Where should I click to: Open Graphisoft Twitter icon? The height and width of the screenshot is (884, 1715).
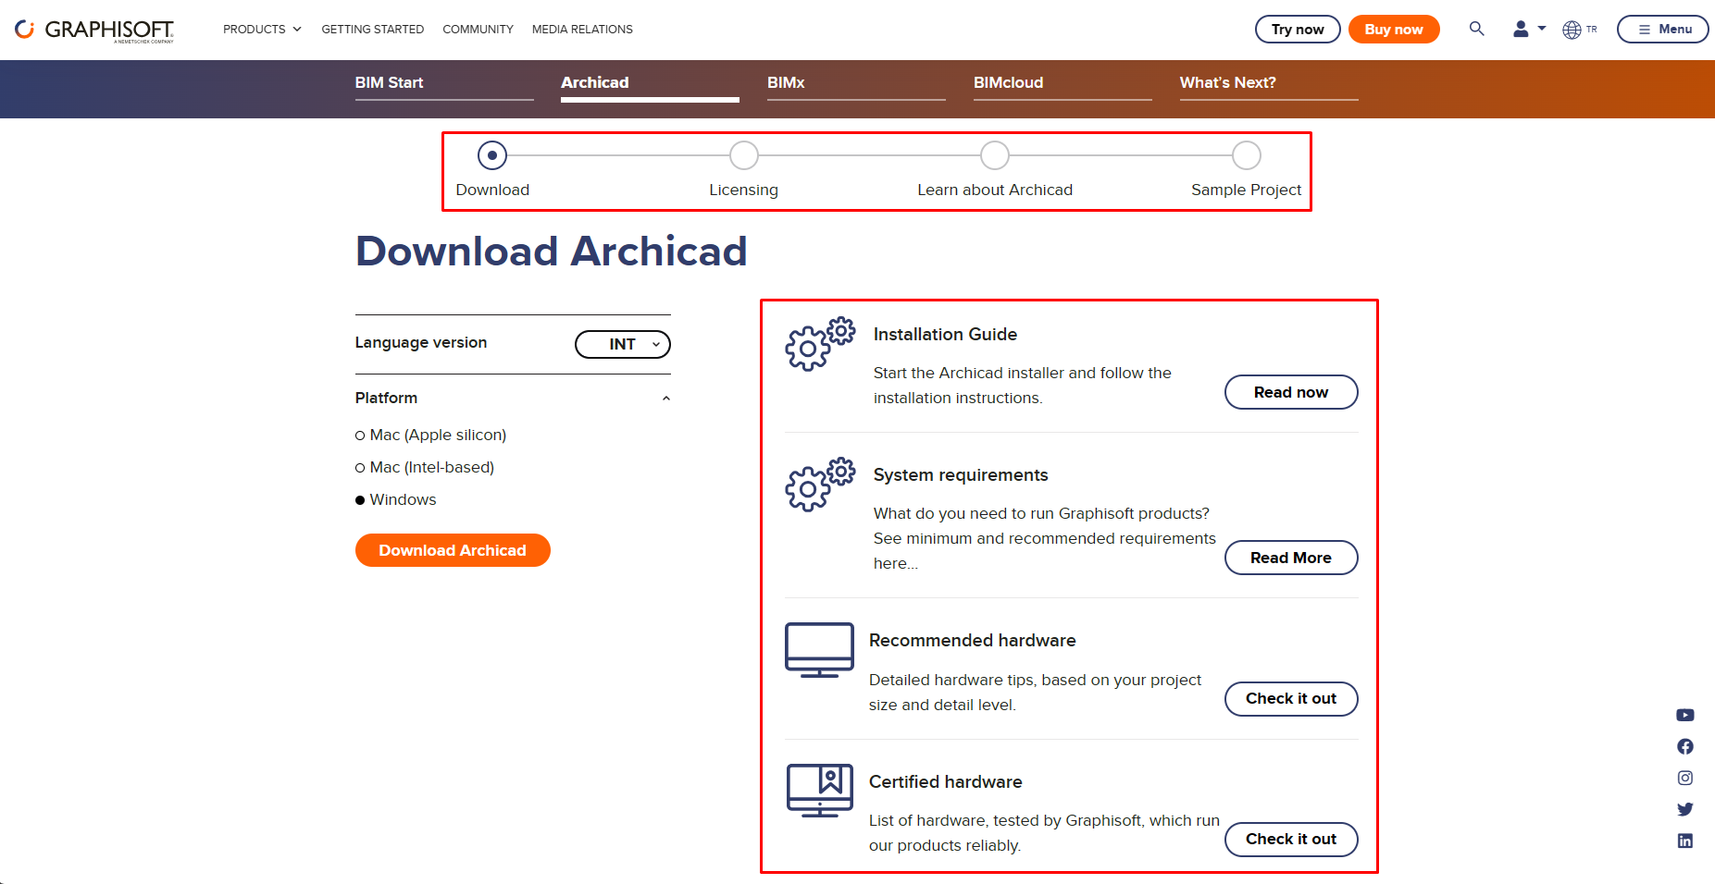coord(1685,809)
